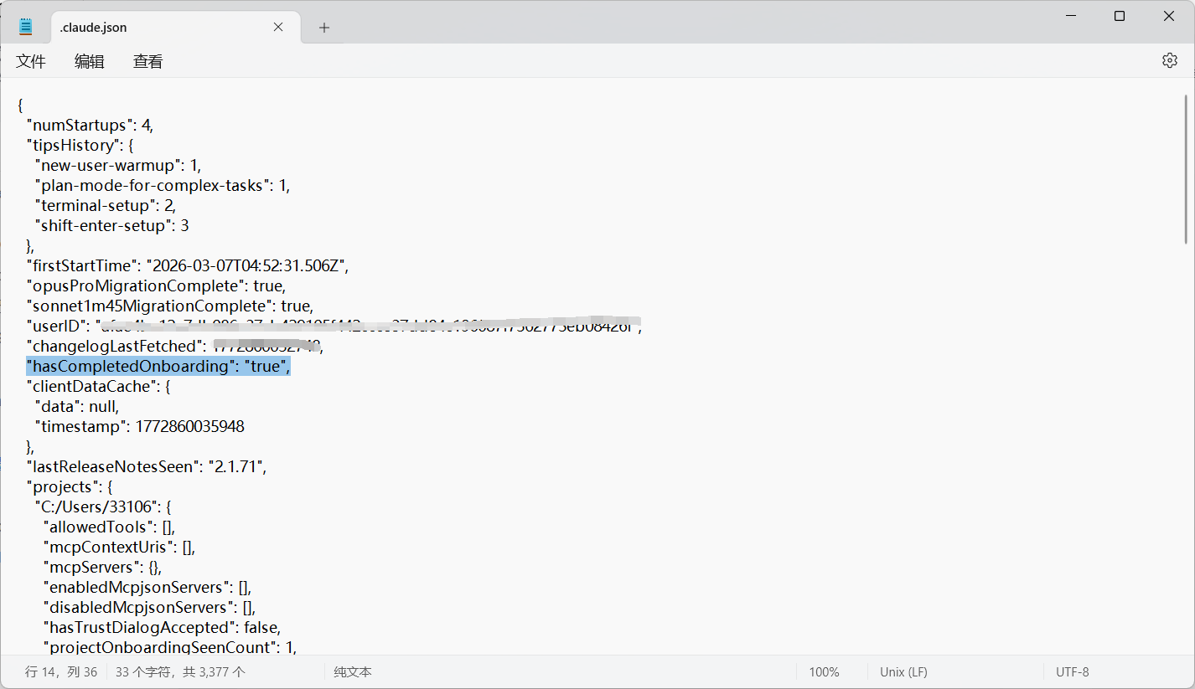The width and height of the screenshot is (1195, 689).
Task: Click the 100% zoom level indicator
Action: (x=824, y=671)
